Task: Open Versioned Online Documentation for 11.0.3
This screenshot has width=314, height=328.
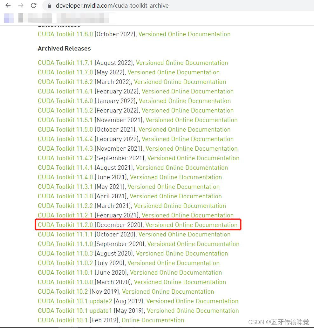Action: tap(182, 254)
